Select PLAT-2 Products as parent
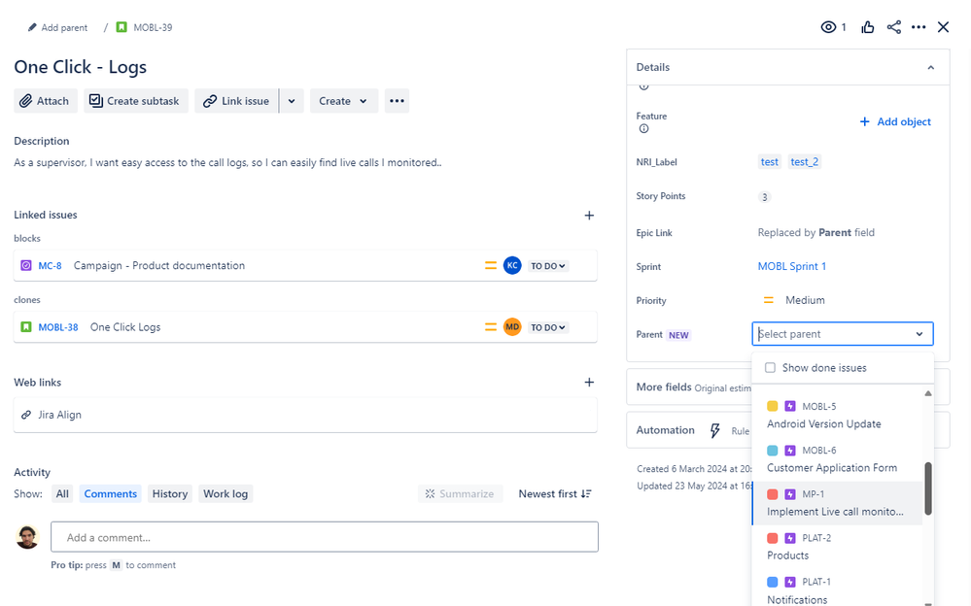Image resolution: width=971 pixels, height=606 pixels. pyautogui.click(x=837, y=547)
